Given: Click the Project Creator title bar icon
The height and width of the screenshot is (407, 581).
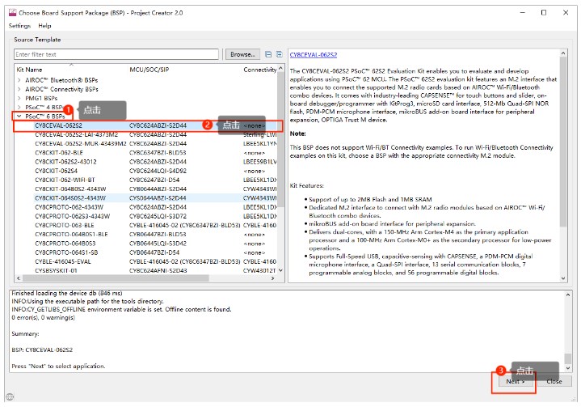Looking at the screenshot, I should [12, 13].
